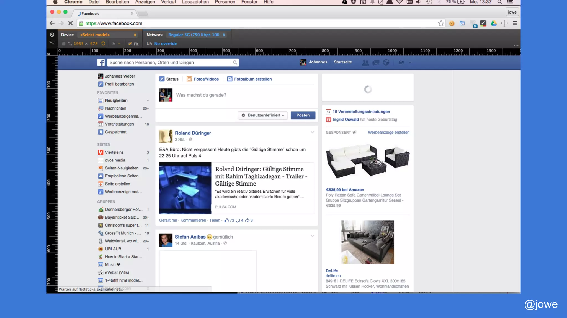Image resolution: width=567 pixels, height=318 pixels.
Task: Toggle the Fit checkbox
Action: tap(130, 44)
